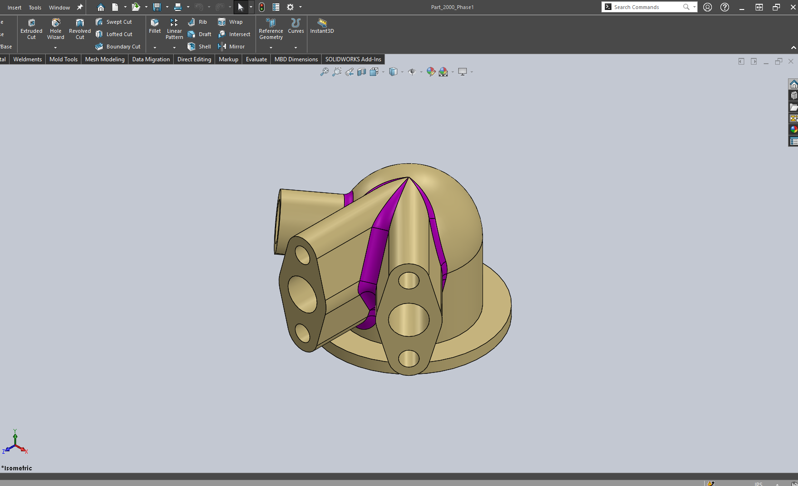Select the Mirror feature tool
Screen dimensions: 798x486
231,47
